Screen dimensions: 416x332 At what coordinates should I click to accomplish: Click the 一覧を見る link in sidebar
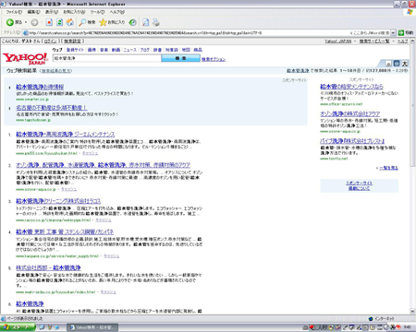[x=388, y=168]
